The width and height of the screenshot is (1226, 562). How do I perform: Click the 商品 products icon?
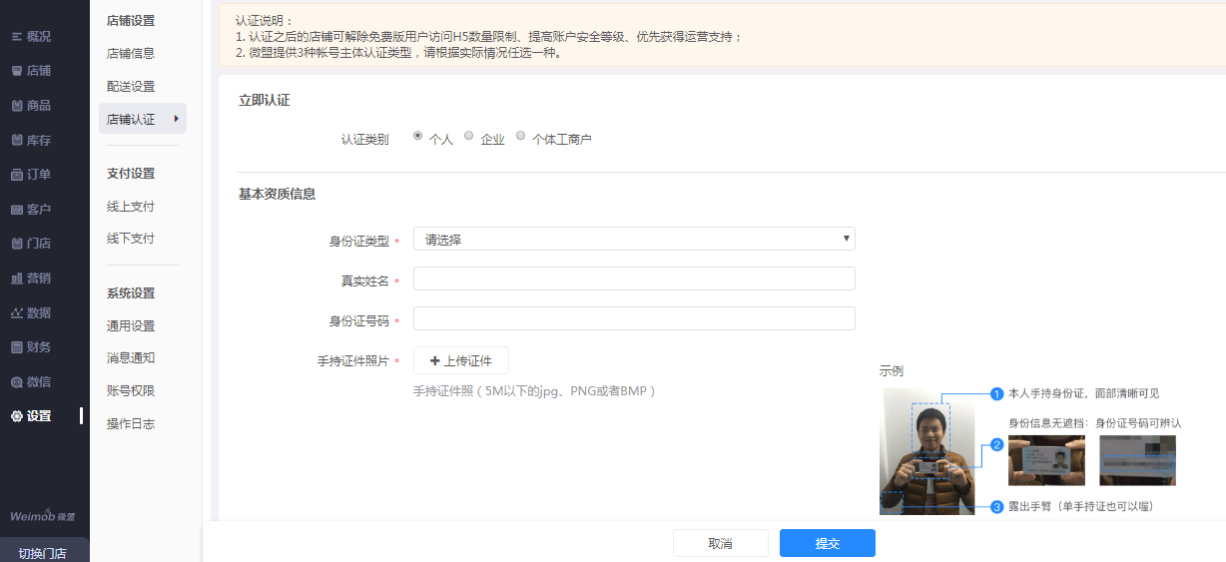(17, 106)
